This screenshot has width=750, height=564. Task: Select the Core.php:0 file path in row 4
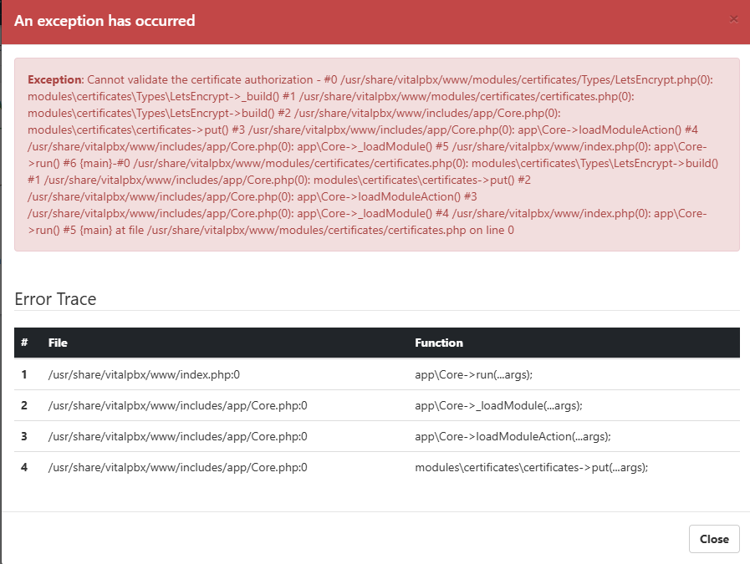coord(177,467)
